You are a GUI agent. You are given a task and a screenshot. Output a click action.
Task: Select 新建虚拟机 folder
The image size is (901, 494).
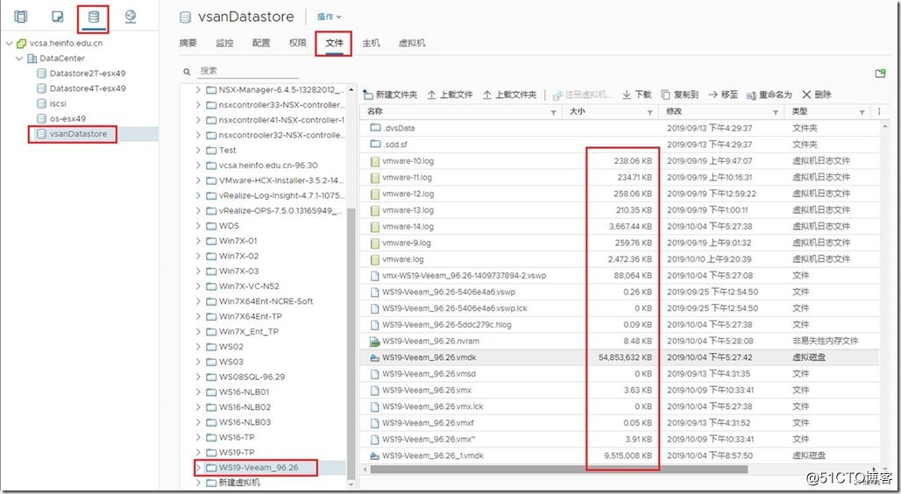pyautogui.click(x=239, y=483)
